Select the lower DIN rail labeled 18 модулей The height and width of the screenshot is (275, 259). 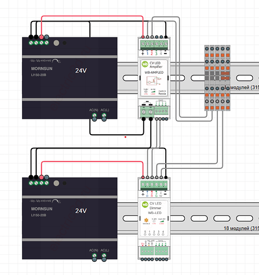[188, 218]
